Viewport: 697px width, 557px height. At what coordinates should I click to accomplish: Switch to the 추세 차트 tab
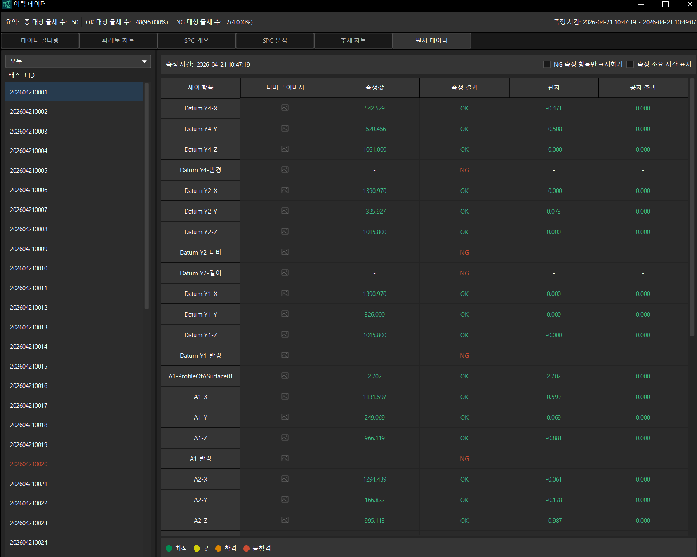pyautogui.click(x=353, y=40)
